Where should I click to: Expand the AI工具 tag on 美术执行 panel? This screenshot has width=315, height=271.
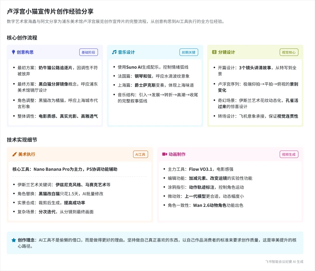tap(140, 154)
